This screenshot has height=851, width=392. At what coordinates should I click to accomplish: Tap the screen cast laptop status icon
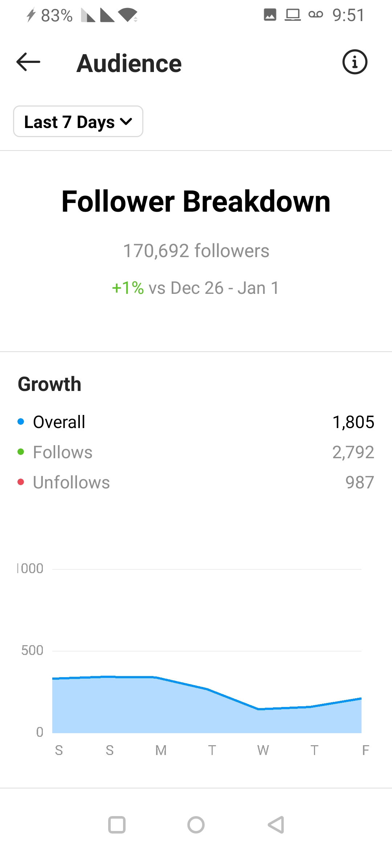pyautogui.click(x=293, y=15)
